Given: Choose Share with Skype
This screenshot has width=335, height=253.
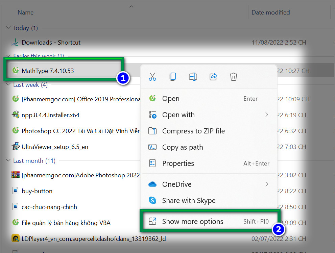Looking at the screenshot, I should tap(209, 201).
